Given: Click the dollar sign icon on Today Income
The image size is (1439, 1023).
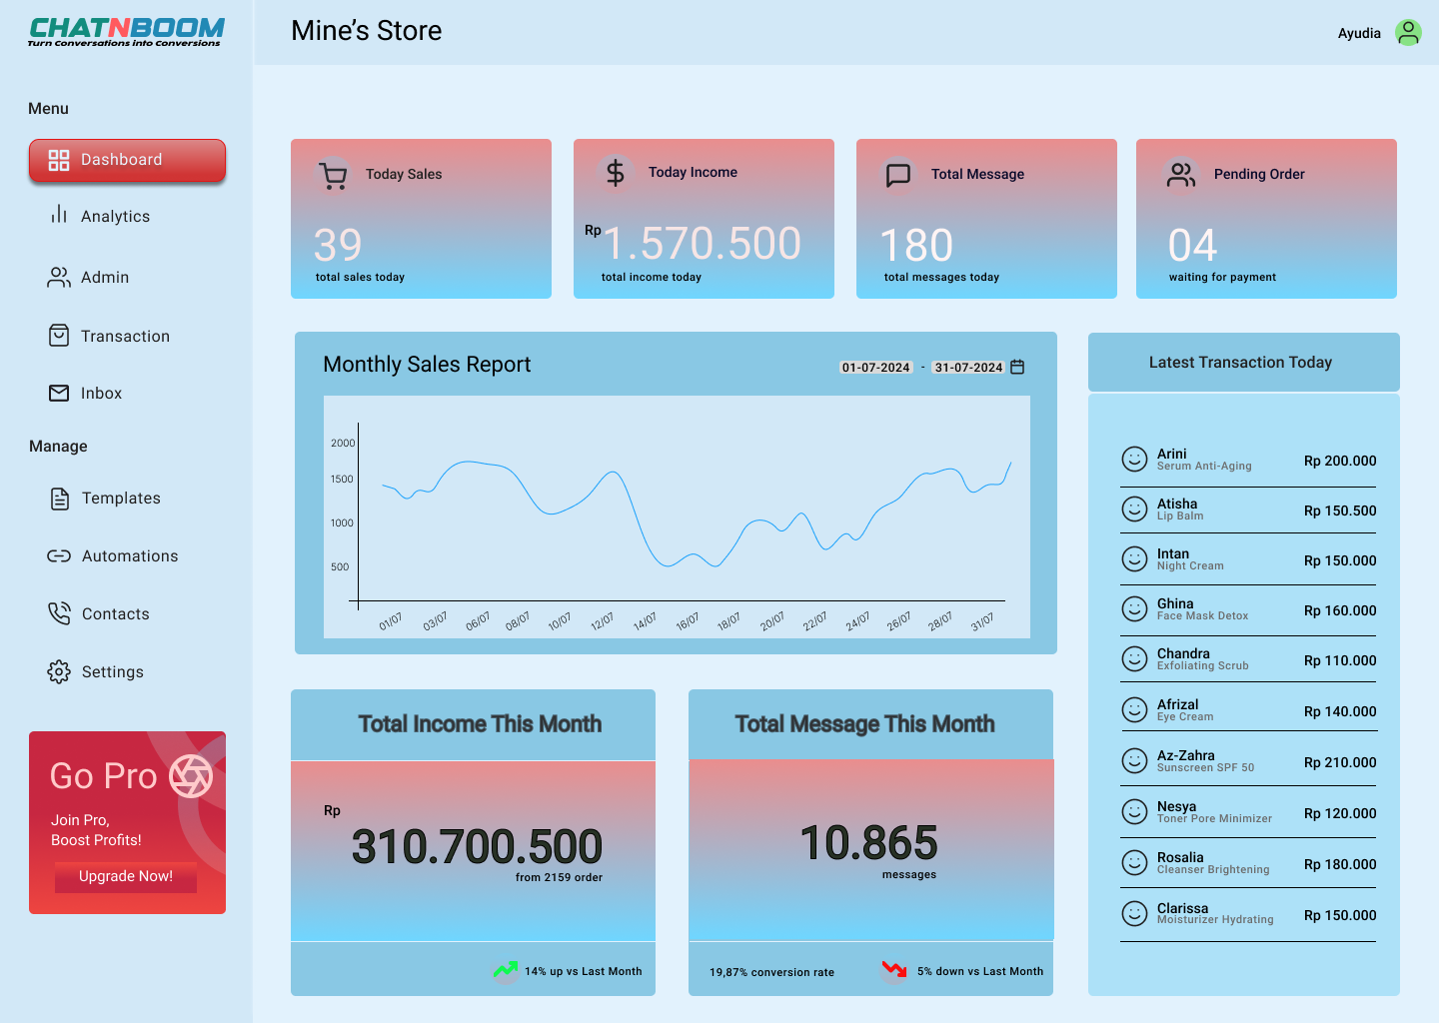Looking at the screenshot, I should pyautogui.click(x=616, y=173).
